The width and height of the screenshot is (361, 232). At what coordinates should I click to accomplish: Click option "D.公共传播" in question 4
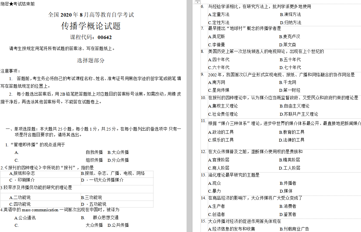coord(118,225)
